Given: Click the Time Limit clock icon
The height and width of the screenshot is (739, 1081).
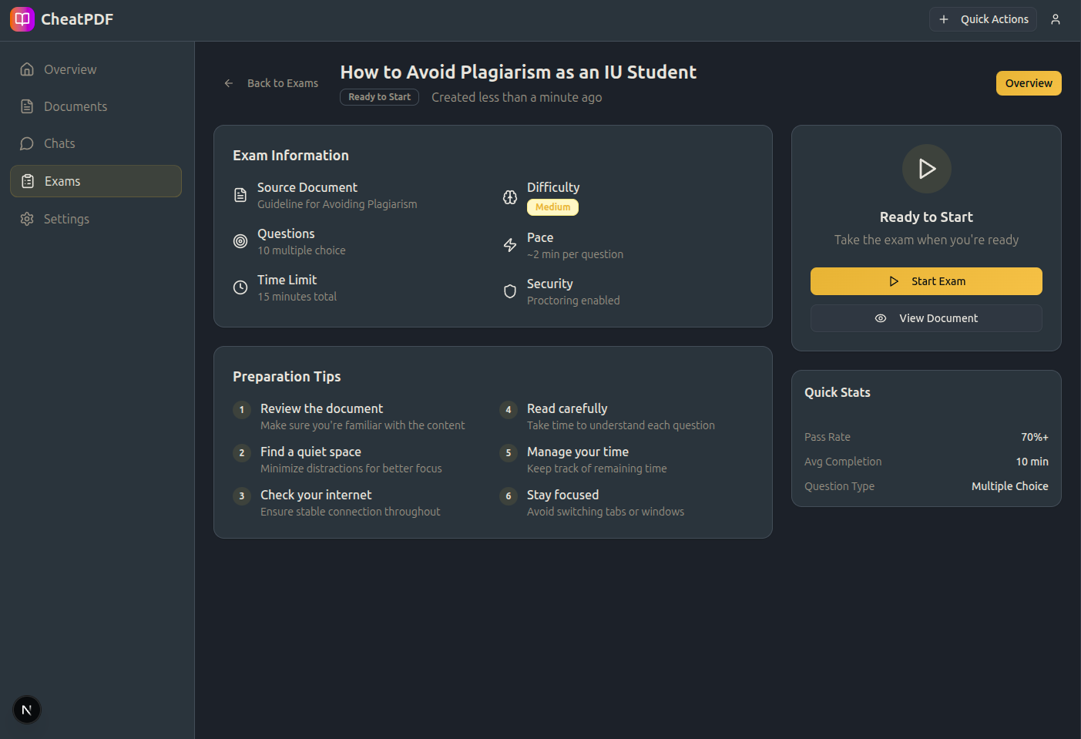Looking at the screenshot, I should point(240,287).
